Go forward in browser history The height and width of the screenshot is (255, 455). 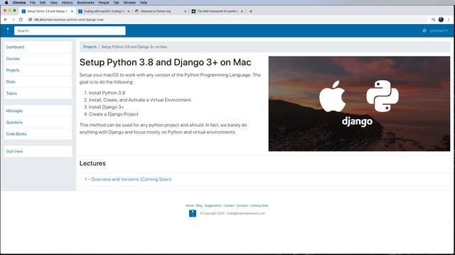coord(13,20)
